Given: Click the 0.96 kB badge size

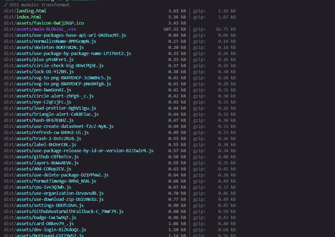Looking at the screenshot, I should (177, 217).
